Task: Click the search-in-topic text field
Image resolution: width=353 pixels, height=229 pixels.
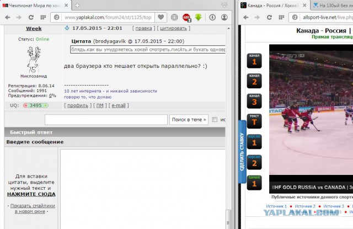Action: tap(106, 120)
